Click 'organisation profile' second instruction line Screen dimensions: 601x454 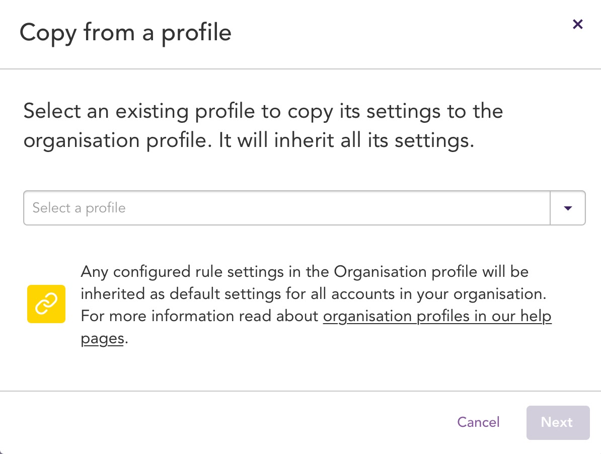click(249, 140)
